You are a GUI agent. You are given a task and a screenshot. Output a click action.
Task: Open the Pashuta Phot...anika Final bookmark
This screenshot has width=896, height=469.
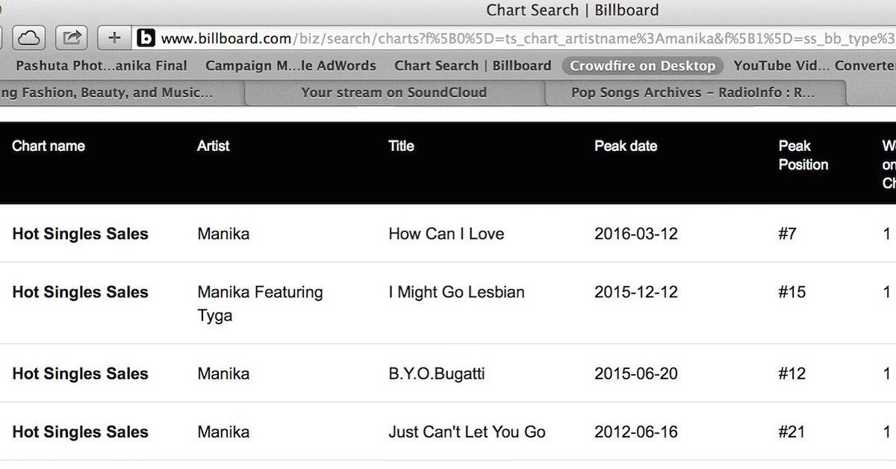(x=102, y=66)
